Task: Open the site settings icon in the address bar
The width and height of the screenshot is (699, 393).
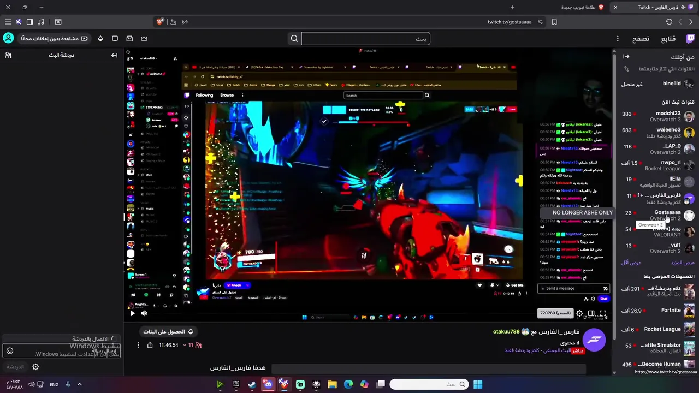Action: pos(540,22)
